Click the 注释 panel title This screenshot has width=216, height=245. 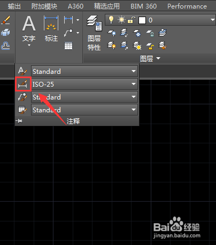(73, 121)
